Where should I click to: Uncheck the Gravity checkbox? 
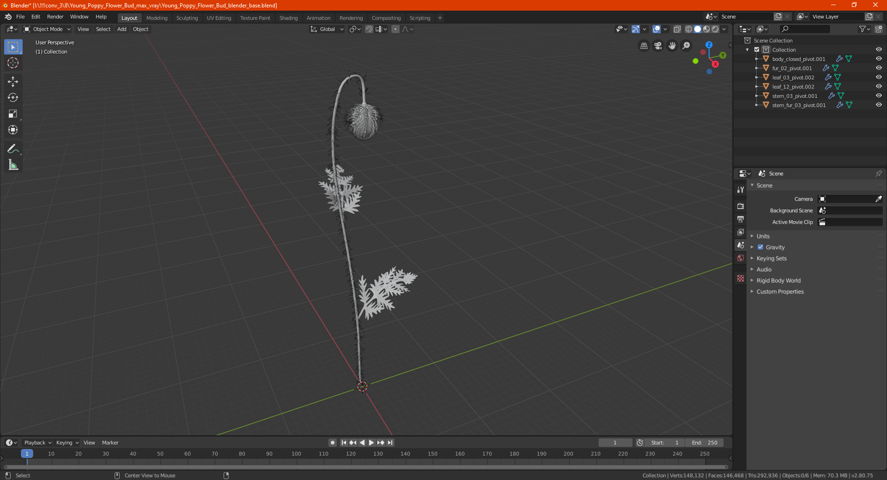(760, 247)
